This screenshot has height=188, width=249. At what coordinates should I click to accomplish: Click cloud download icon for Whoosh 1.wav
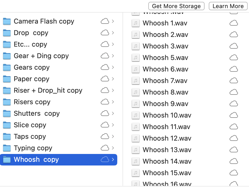point(233,23)
